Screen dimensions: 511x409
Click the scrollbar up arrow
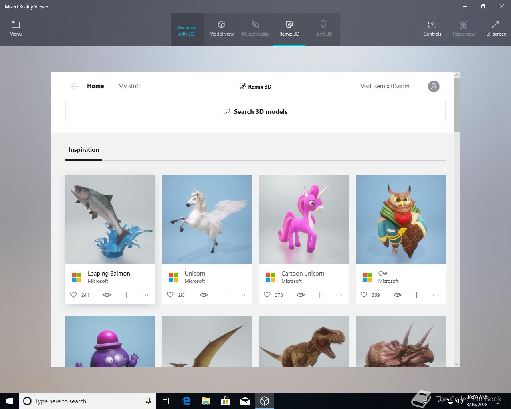(457, 75)
